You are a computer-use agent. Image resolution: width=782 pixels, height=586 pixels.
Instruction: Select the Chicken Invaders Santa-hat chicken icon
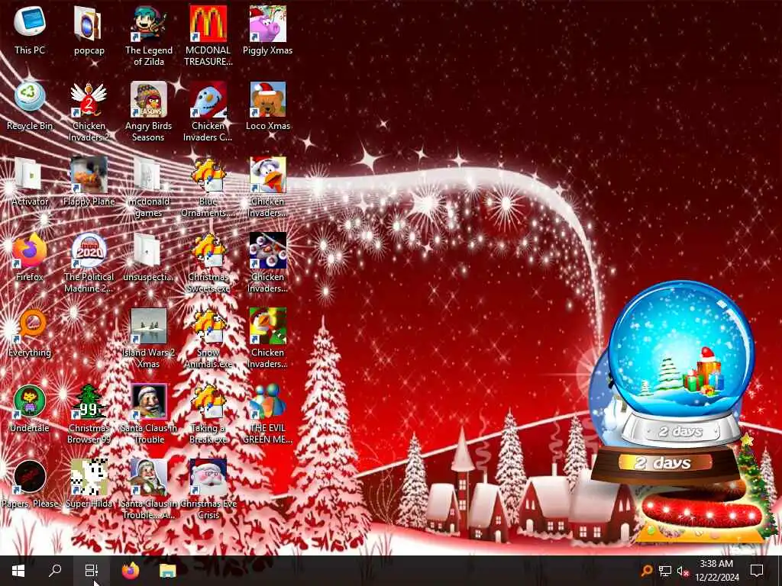pos(268,188)
